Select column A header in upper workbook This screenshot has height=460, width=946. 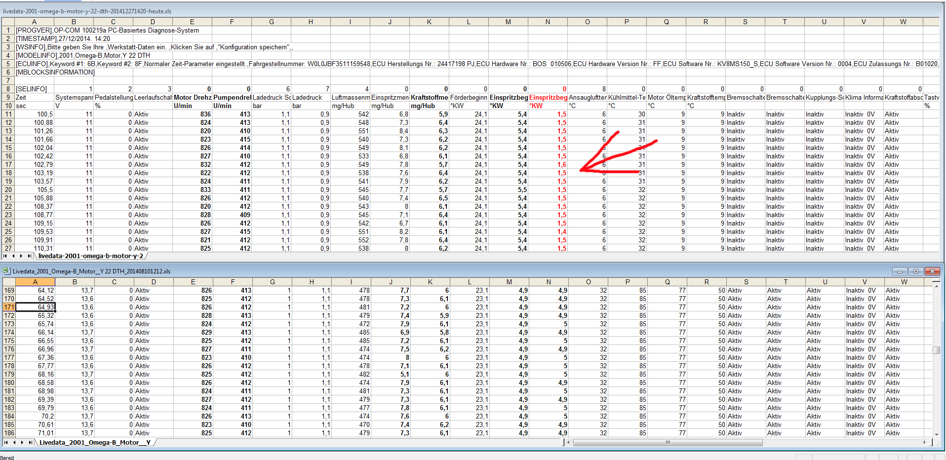35,22
